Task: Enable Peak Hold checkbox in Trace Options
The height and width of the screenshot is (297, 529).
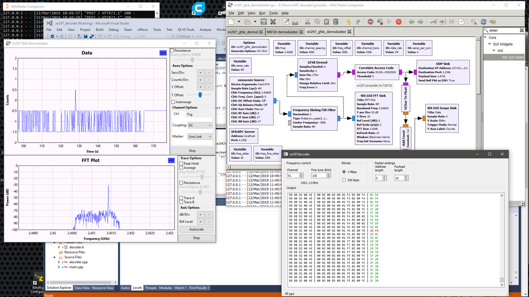Action: tap(182, 164)
